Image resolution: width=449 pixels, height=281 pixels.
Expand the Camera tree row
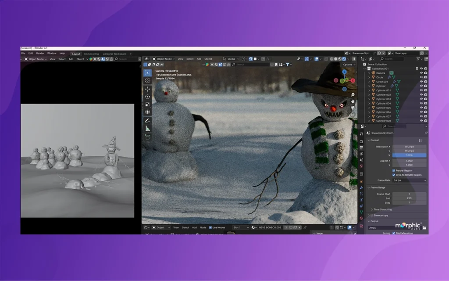pyautogui.click(x=369, y=73)
